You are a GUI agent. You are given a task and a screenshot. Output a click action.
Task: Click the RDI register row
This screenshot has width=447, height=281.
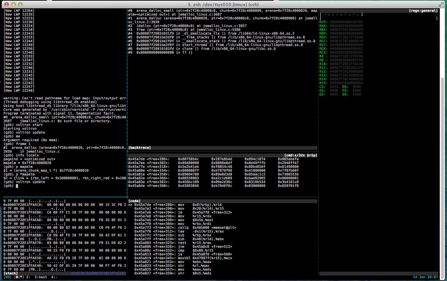point(341,41)
